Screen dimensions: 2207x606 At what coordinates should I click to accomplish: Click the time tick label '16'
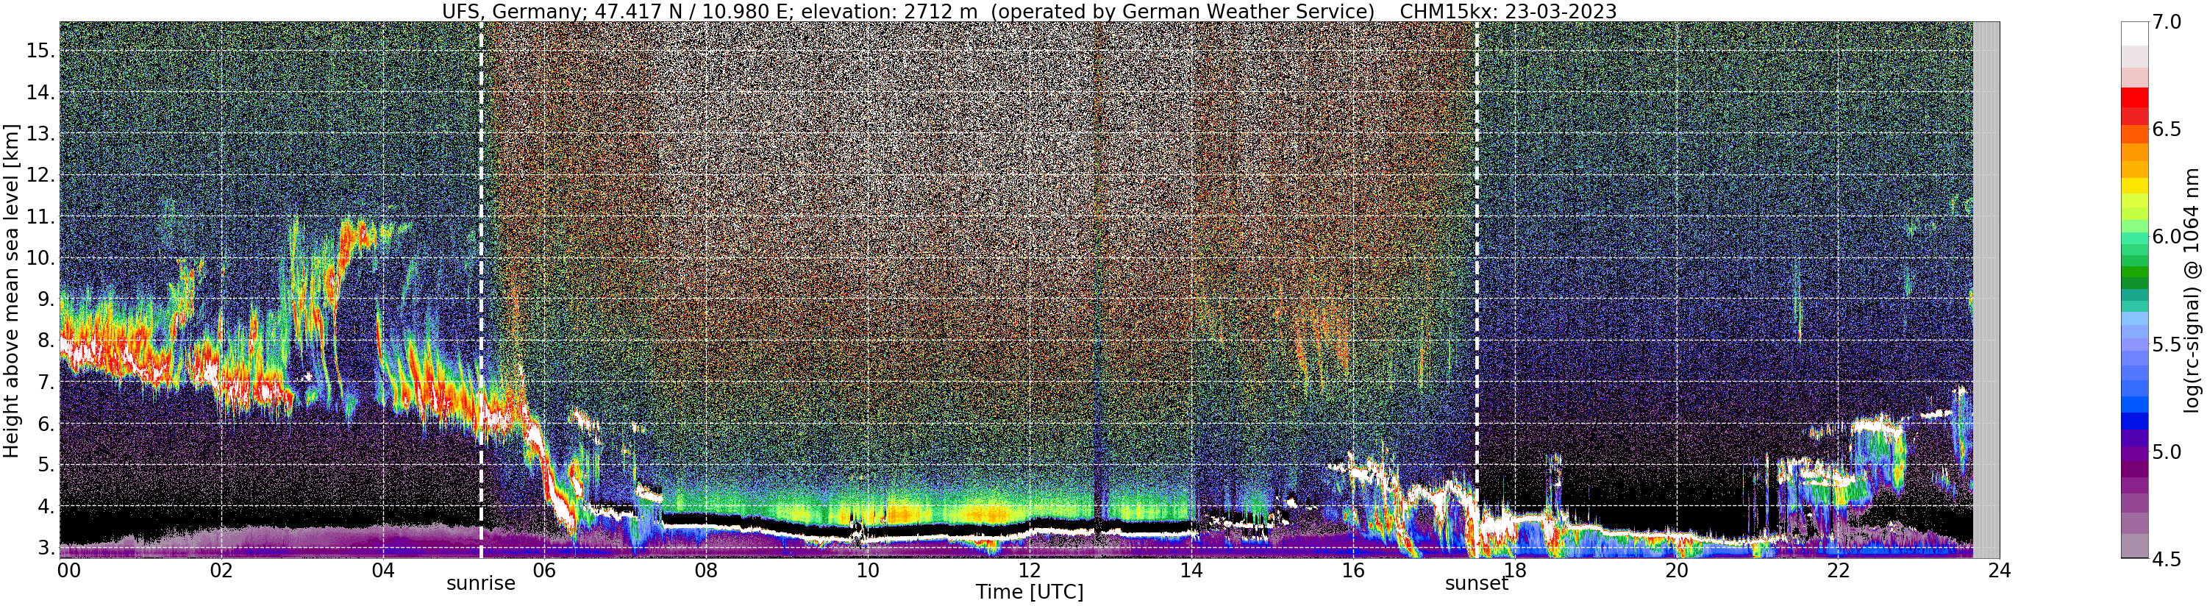coord(1352,571)
